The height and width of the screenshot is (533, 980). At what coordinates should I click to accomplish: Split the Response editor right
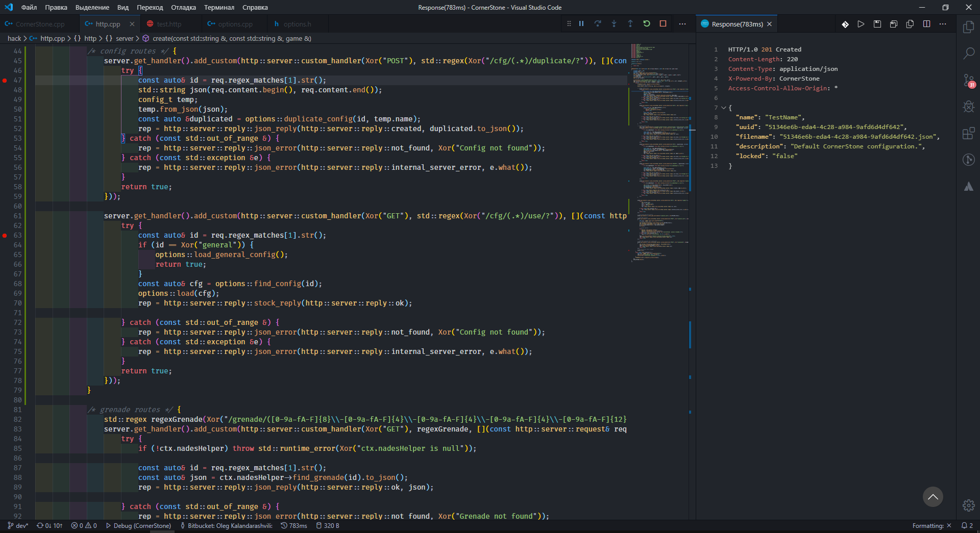(926, 24)
